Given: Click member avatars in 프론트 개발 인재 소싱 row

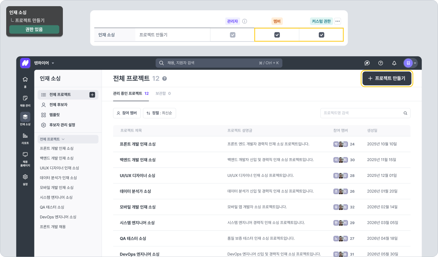Looking at the screenshot, I should 340,144.
